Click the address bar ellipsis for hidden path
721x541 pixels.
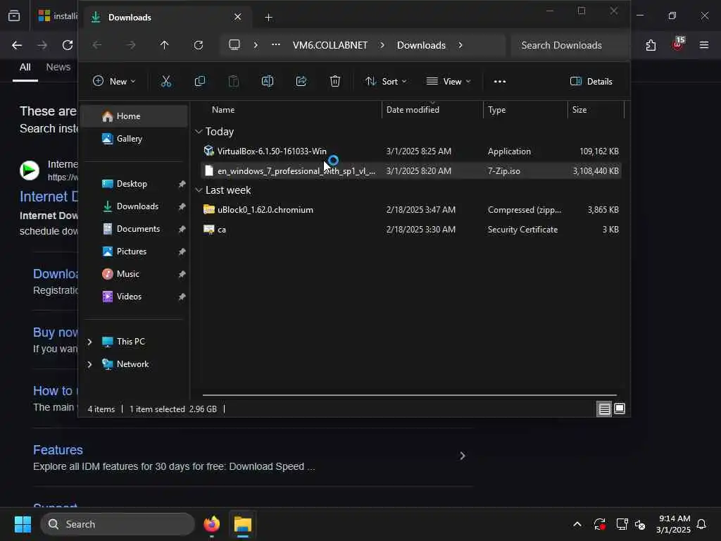point(276,45)
